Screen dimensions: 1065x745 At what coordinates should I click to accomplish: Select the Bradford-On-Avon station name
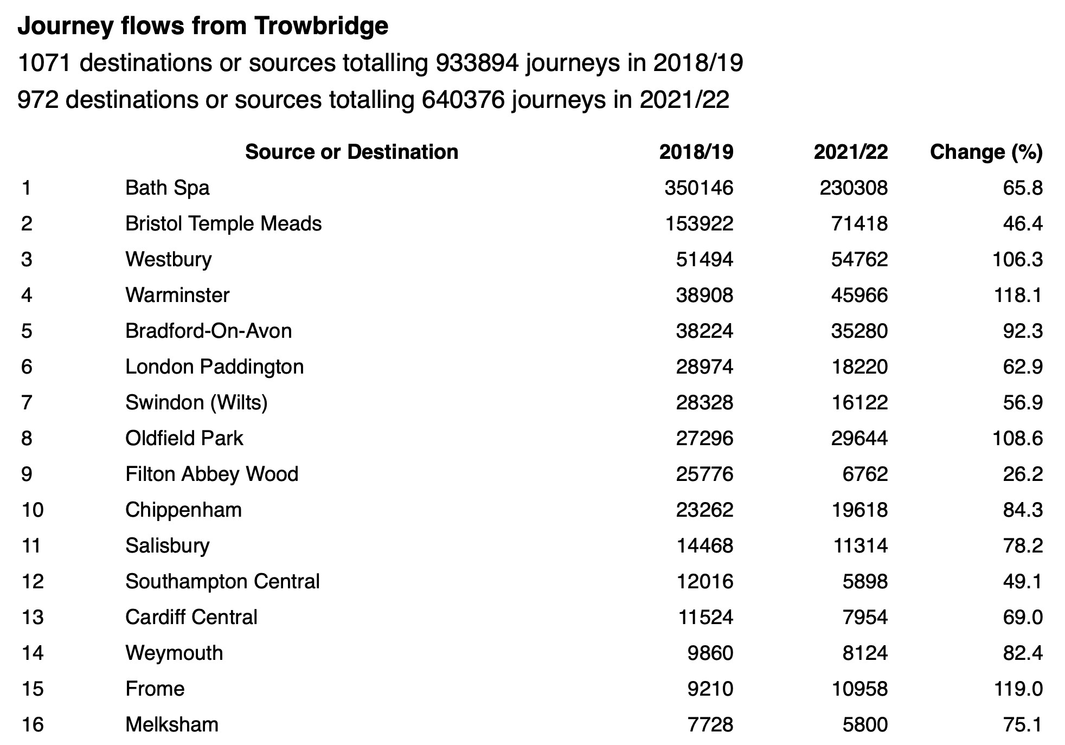coord(208,331)
